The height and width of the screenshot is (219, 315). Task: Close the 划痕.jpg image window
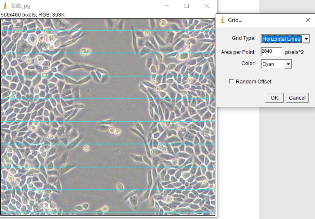point(207,6)
